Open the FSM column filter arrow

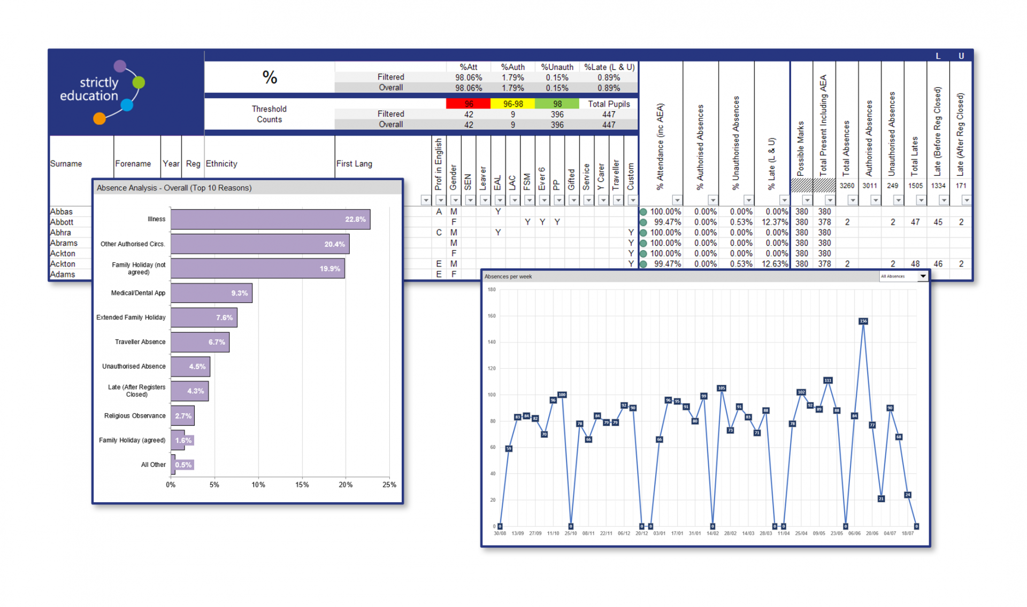tap(529, 200)
